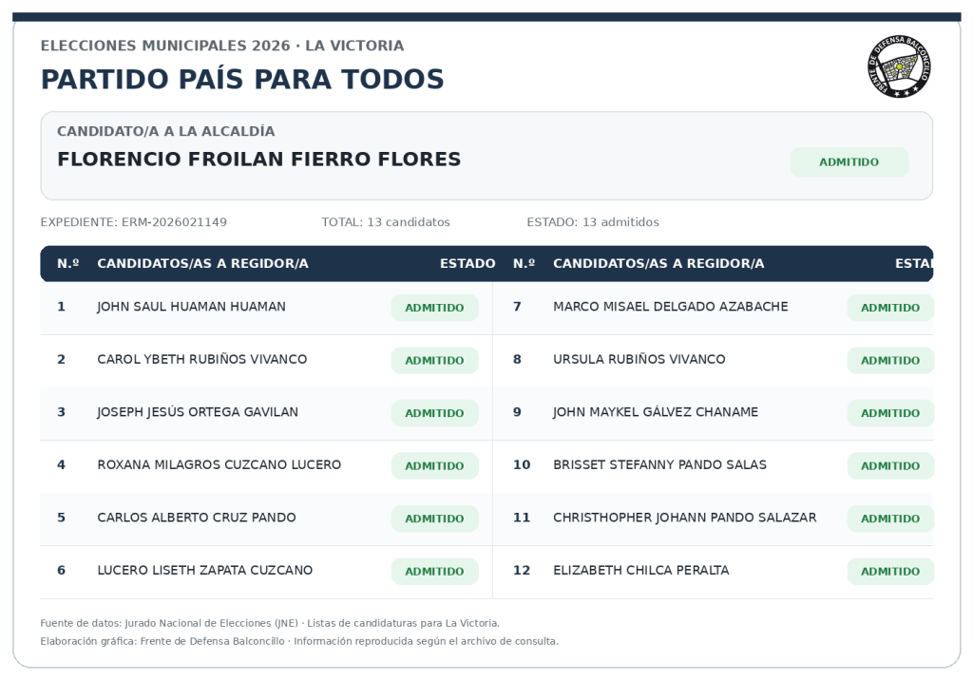Click ADMITIDO badge for Roxana Milagros Cuzcano Lucero
Screen dimensions: 973x680
(434, 466)
